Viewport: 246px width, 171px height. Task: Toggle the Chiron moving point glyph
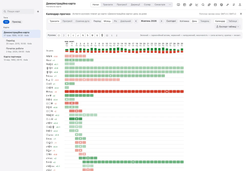pyautogui.click(x=117, y=35)
